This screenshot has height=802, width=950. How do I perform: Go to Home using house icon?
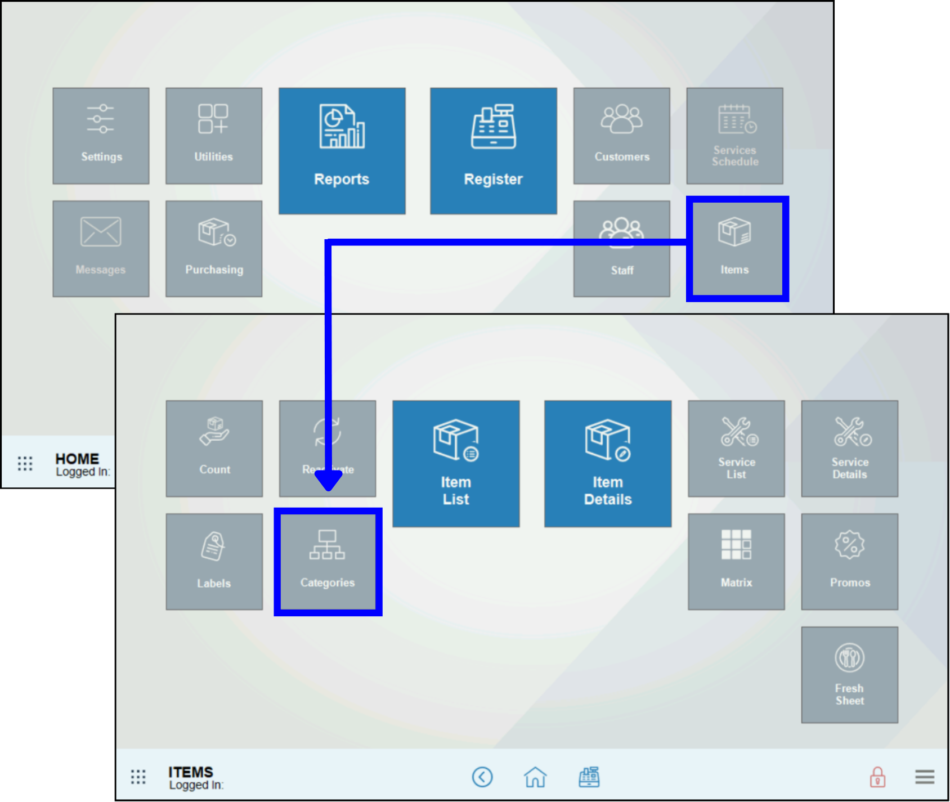tap(535, 777)
